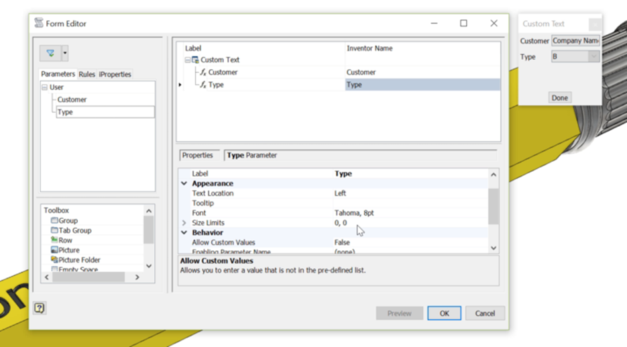
Task: Click the Row toolbox icon
Action: click(x=54, y=240)
